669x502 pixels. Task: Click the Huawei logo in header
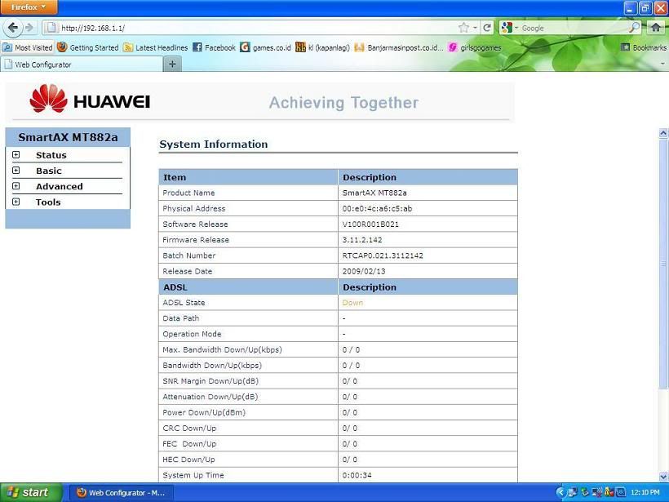click(x=90, y=99)
